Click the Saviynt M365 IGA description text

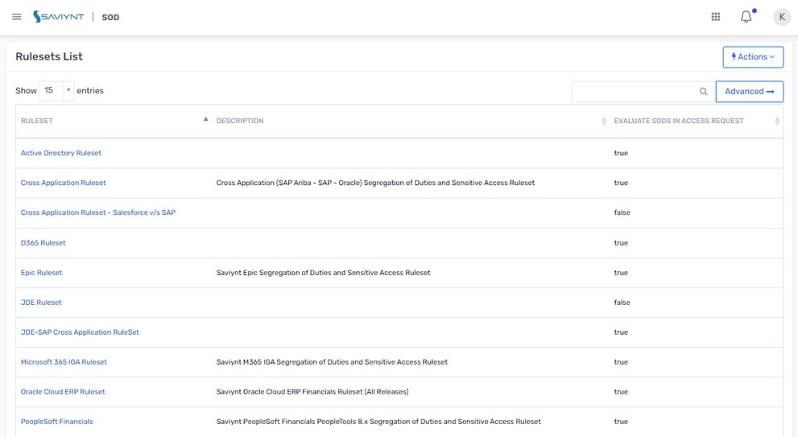coord(332,362)
